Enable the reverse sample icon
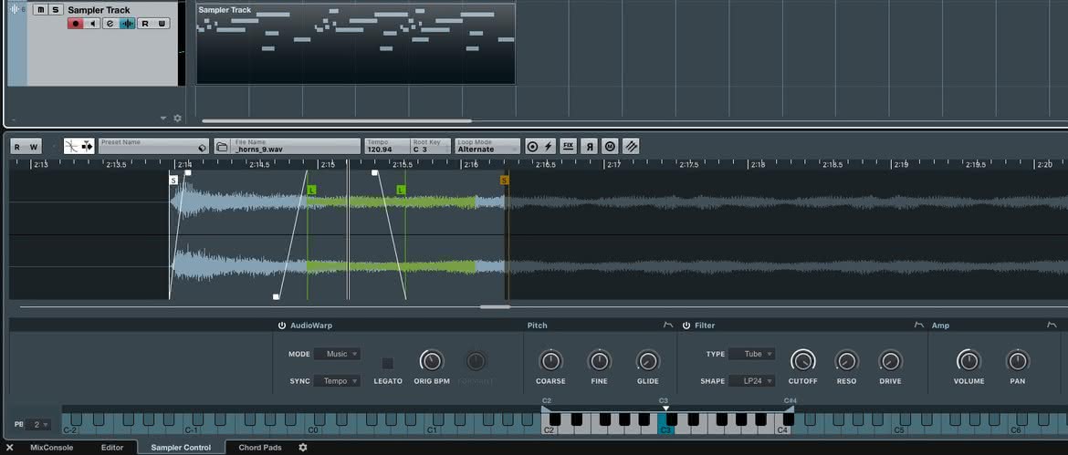Screen dimensions: 1068x455 pos(589,146)
